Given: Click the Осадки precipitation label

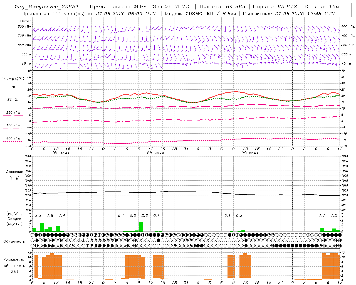Looking at the screenshot, I should coord(14,219).
